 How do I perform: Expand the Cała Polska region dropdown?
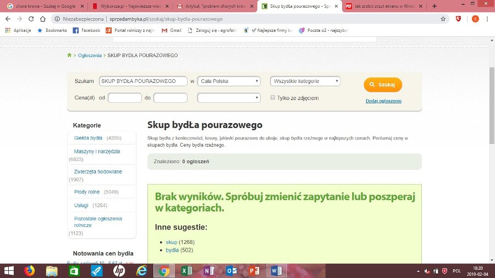pyautogui.click(x=229, y=81)
